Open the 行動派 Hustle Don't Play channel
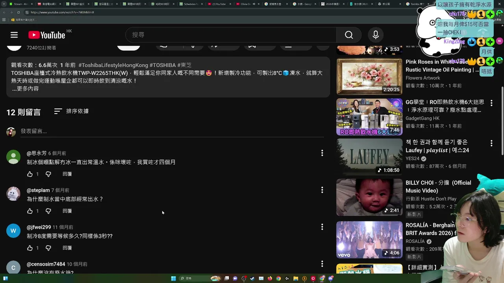This screenshot has height=283, width=504. click(x=431, y=199)
